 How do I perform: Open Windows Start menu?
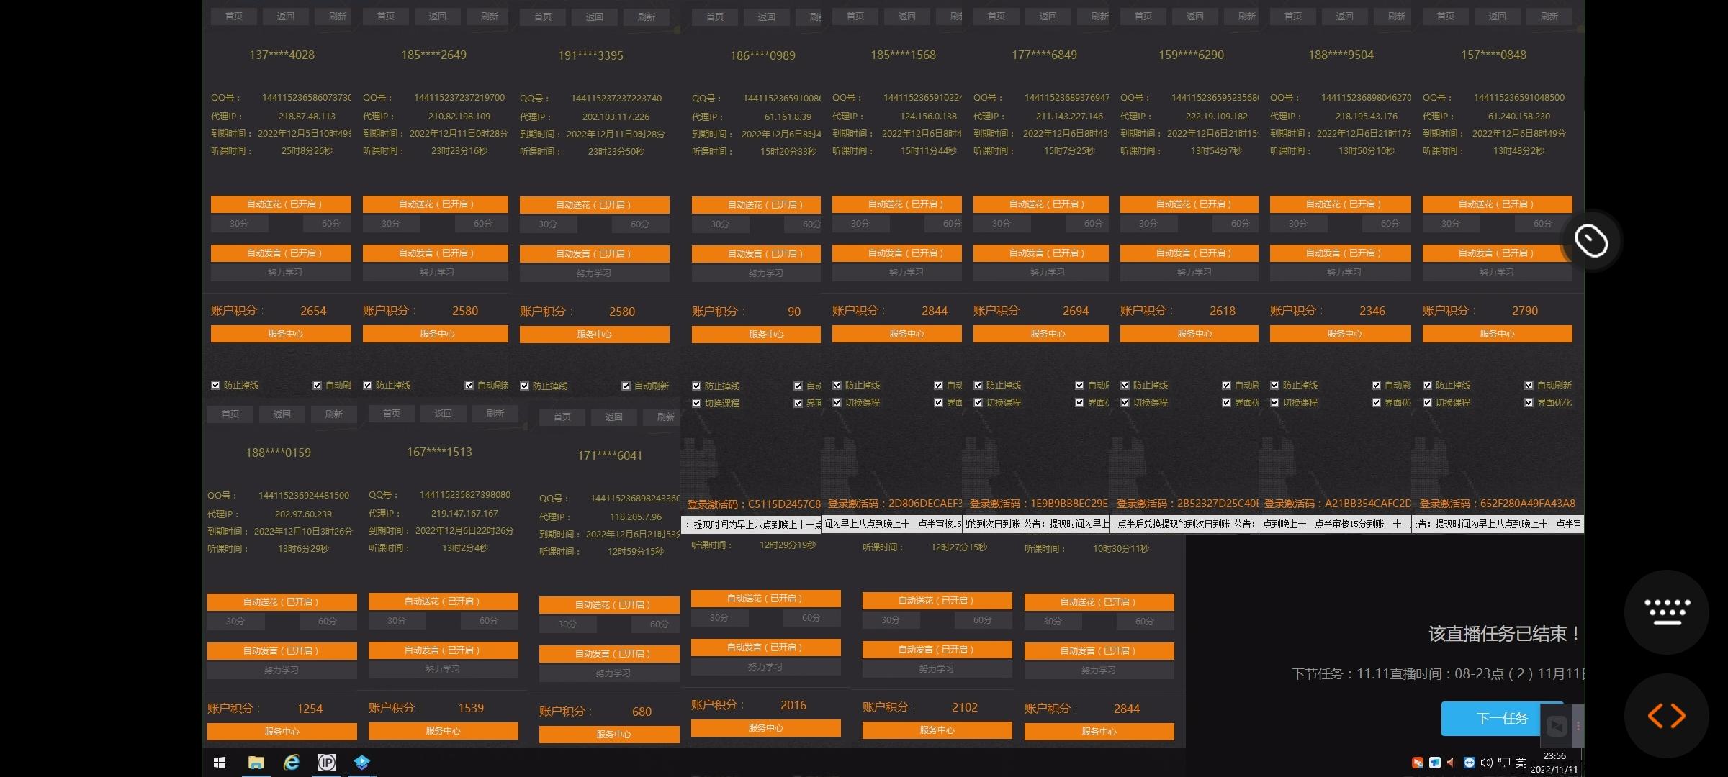tap(220, 763)
